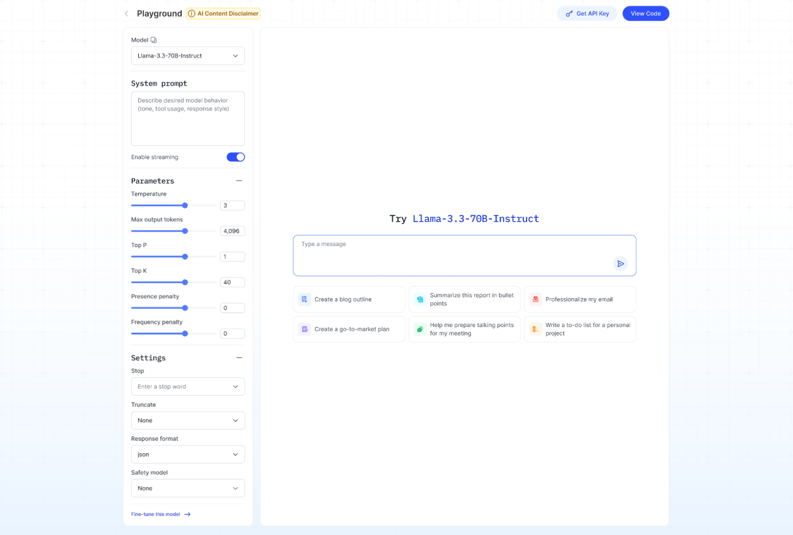
Task: Toggle the Enable streaming switch
Action: click(x=236, y=157)
